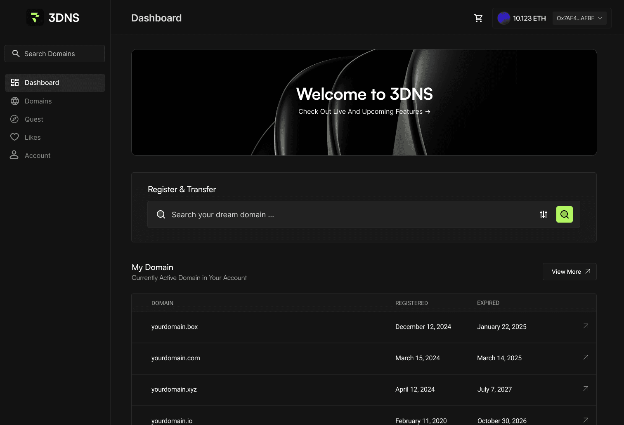The height and width of the screenshot is (425, 624).
Task: Open yourdomain.xyz details arrow
Action: 586,389
